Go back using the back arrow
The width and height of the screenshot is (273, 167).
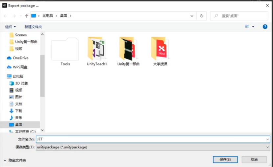coord(6,16)
